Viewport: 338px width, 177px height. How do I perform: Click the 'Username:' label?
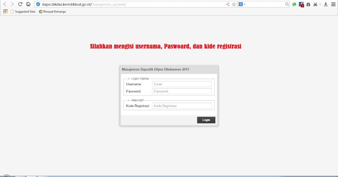(134, 84)
